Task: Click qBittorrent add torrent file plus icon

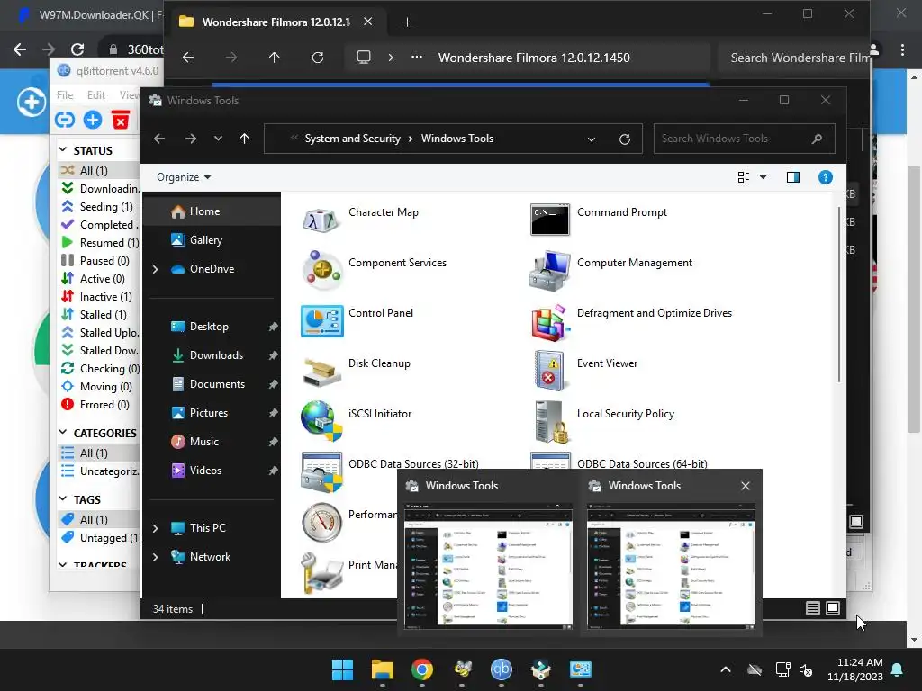Action: pyautogui.click(x=93, y=120)
